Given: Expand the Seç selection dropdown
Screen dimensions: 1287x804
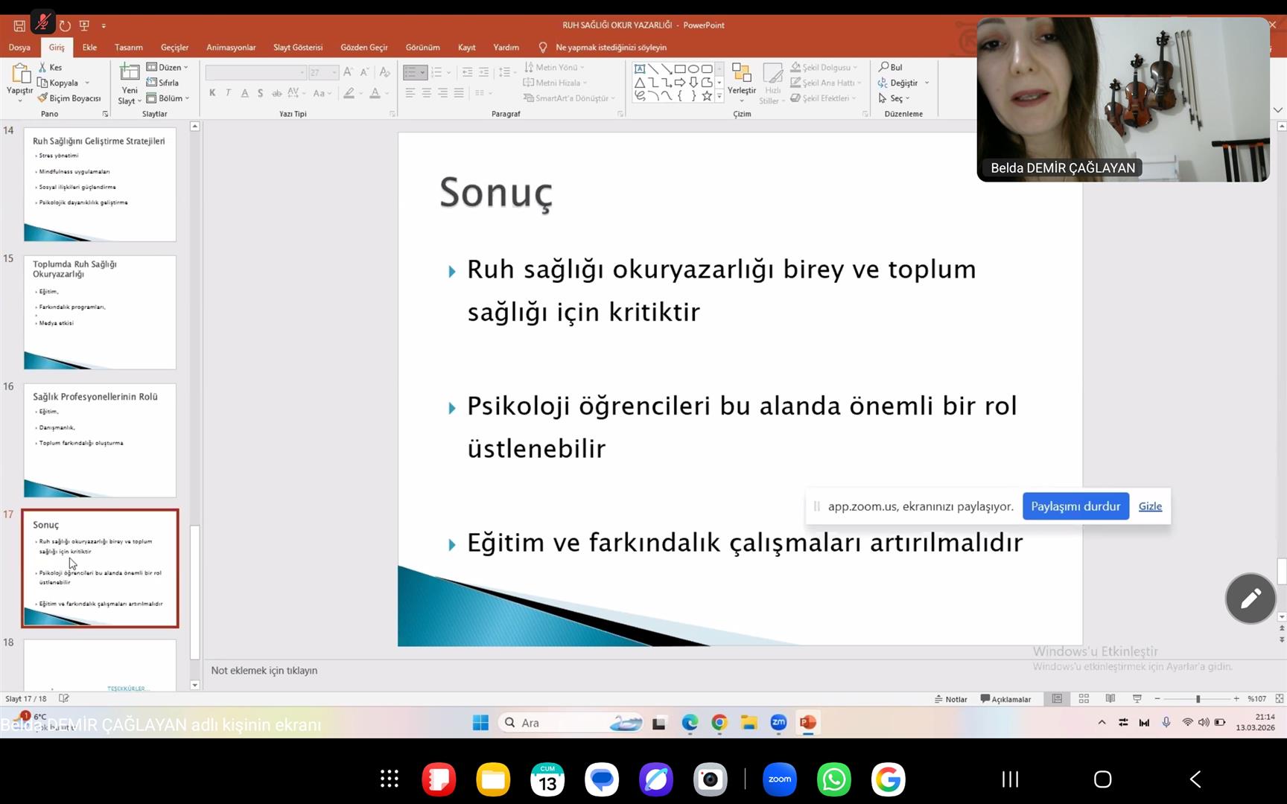Looking at the screenshot, I should click(894, 98).
